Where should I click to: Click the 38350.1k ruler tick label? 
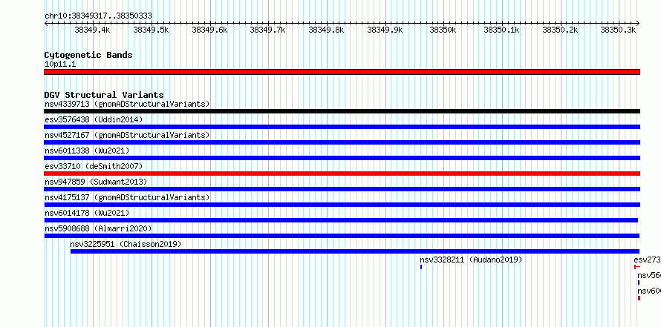tap(501, 30)
